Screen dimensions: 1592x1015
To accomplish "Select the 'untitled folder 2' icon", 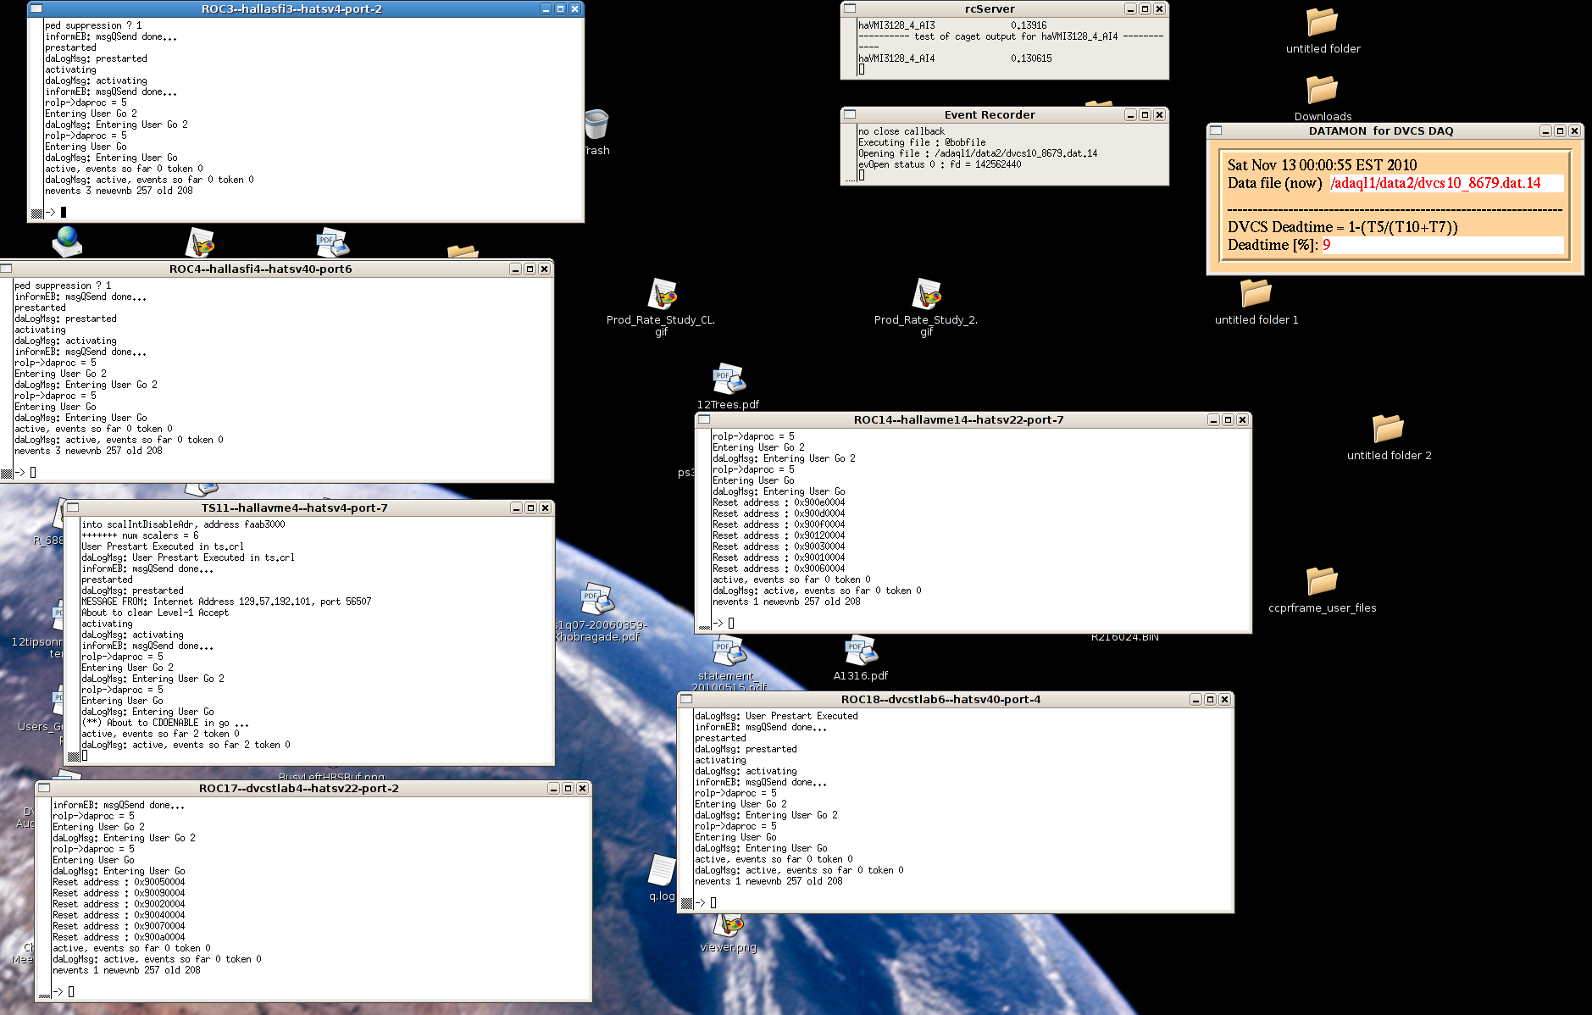I will coord(1388,429).
